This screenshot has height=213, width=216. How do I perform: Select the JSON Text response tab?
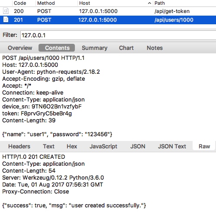[172, 146]
